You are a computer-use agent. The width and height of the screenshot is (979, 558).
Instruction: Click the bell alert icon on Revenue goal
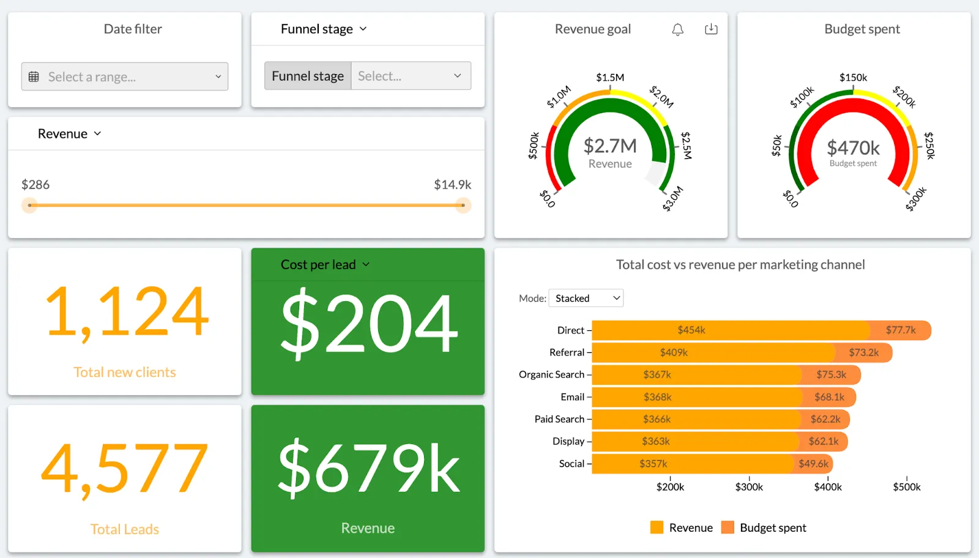click(677, 29)
